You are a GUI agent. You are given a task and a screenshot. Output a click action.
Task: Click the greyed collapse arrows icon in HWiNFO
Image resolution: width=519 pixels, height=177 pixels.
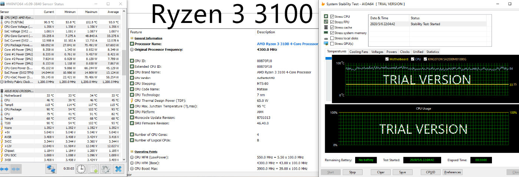point(16,169)
